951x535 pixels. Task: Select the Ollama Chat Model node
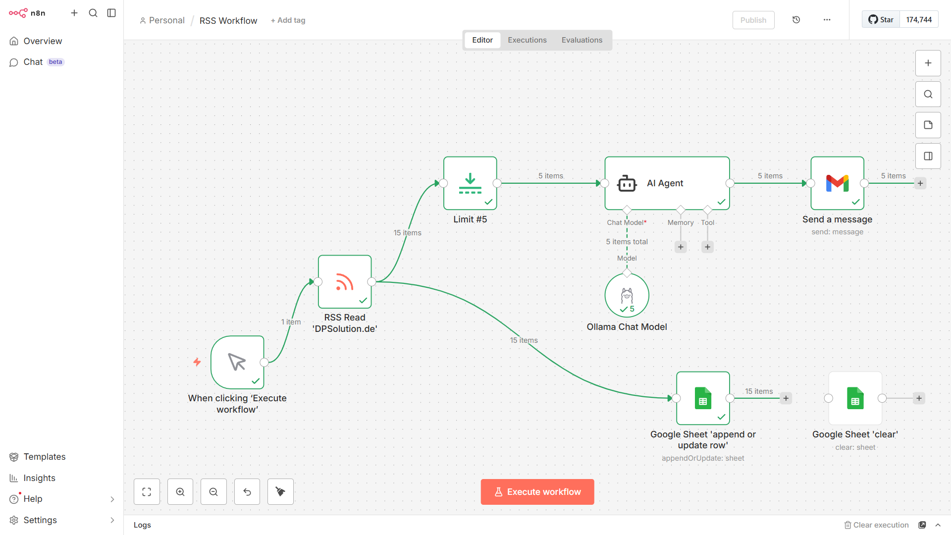click(x=627, y=295)
